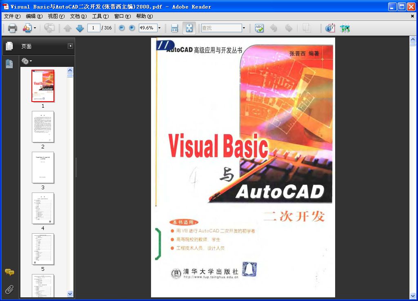Click thumbnail panel scroll down arrow
Image resolution: width=418 pixels, height=301 pixels.
[70, 294]
